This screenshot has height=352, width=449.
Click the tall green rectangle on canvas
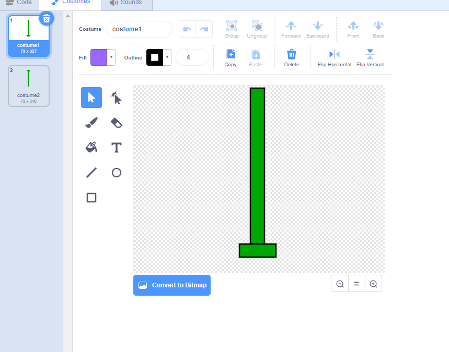(257, 166)
